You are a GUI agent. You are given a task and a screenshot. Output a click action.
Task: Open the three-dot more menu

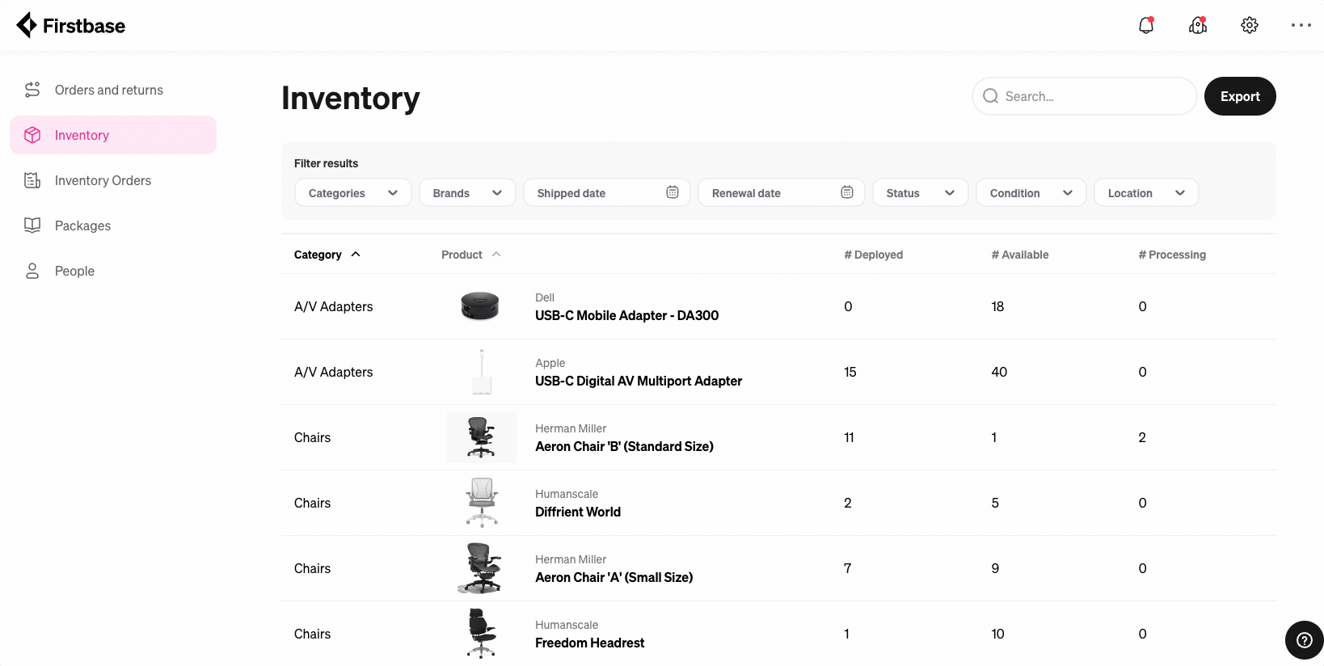[x=1301, y=26]
